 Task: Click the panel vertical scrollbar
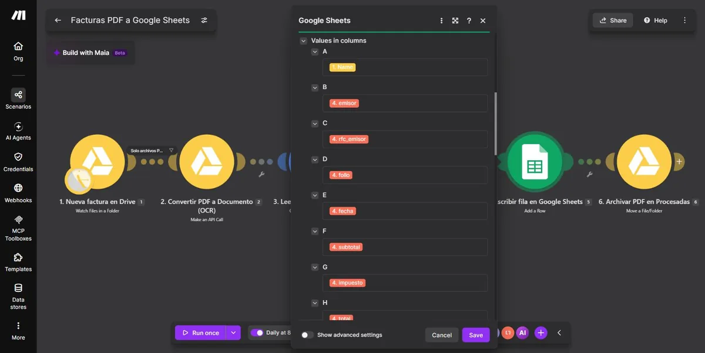point(496,123)
